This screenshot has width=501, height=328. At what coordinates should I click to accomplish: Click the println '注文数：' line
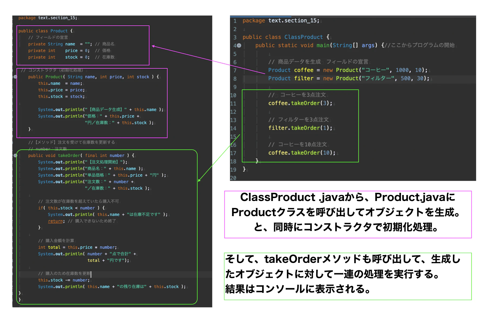click(x=86, y=182)
